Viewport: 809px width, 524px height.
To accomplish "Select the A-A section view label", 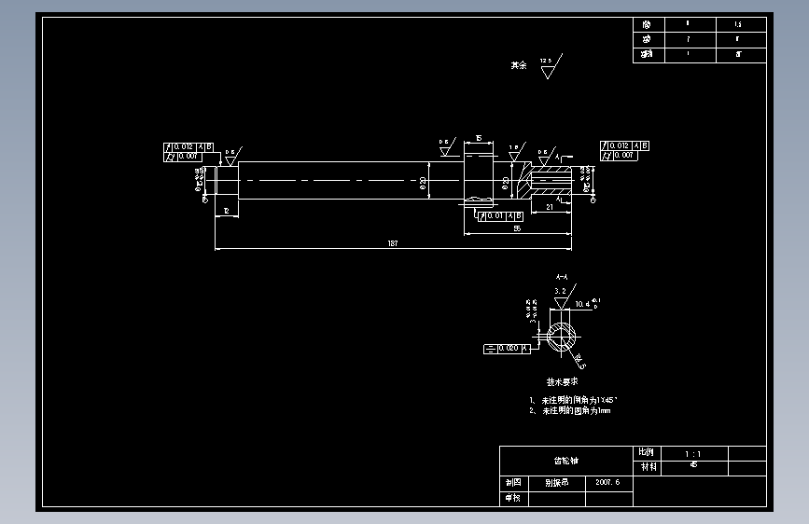I will point(562,278).
